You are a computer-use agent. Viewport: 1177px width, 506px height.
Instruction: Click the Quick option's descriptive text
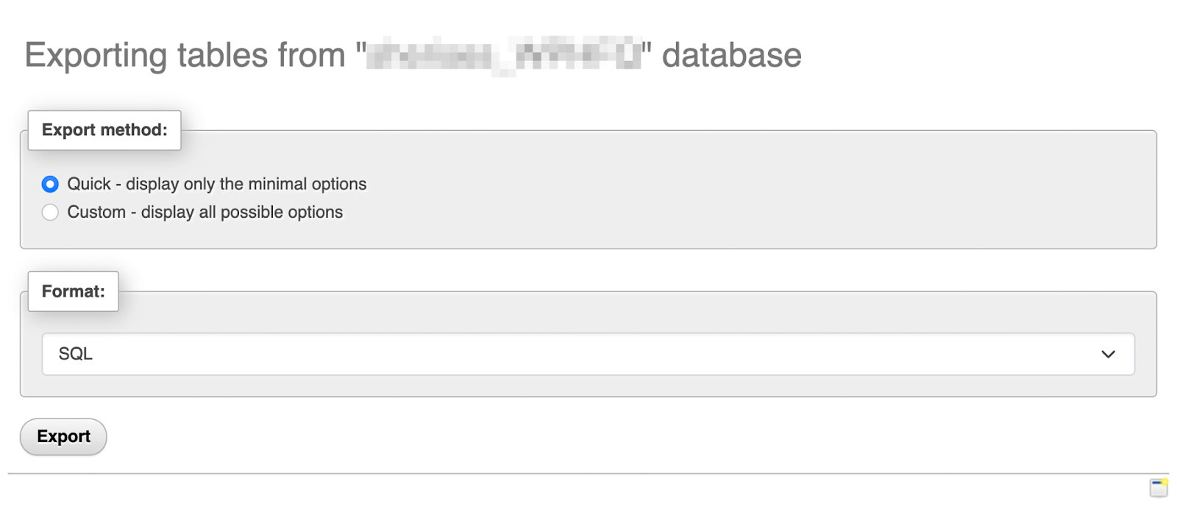click(217, 185)
